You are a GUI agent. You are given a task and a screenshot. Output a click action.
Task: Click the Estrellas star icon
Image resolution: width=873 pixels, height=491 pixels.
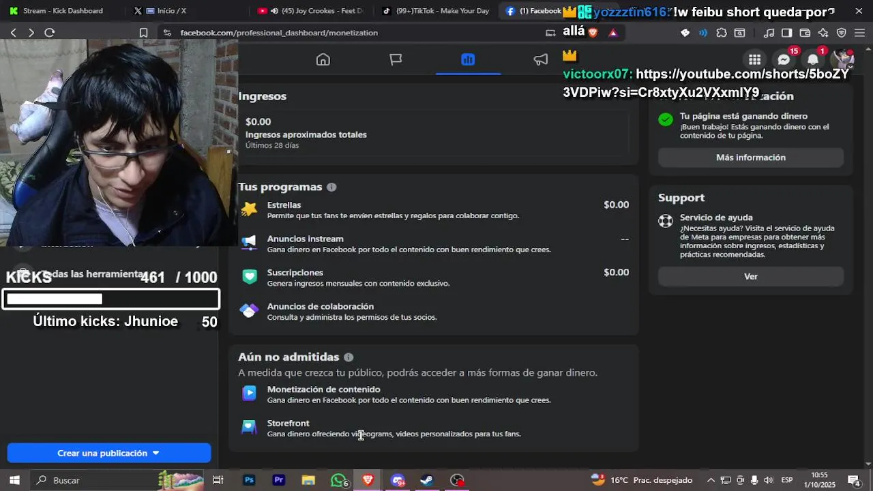pos(249,209)
